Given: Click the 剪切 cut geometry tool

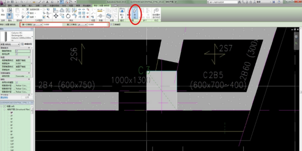Looking at the screenshot, I should (31, 13).
